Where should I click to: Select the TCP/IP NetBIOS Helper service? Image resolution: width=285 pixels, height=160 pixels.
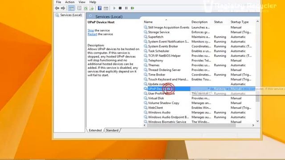164,56
